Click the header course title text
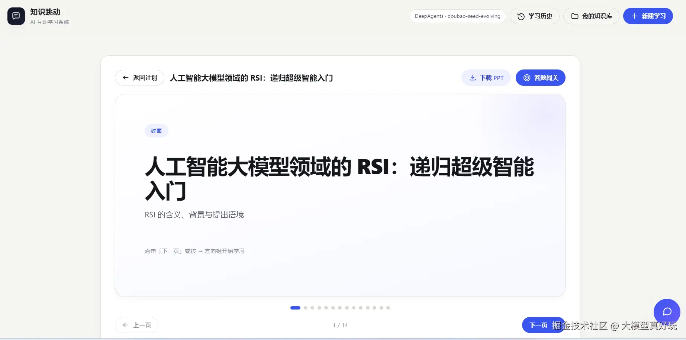This screenshot has height=340, width=686. click(251, 78)
